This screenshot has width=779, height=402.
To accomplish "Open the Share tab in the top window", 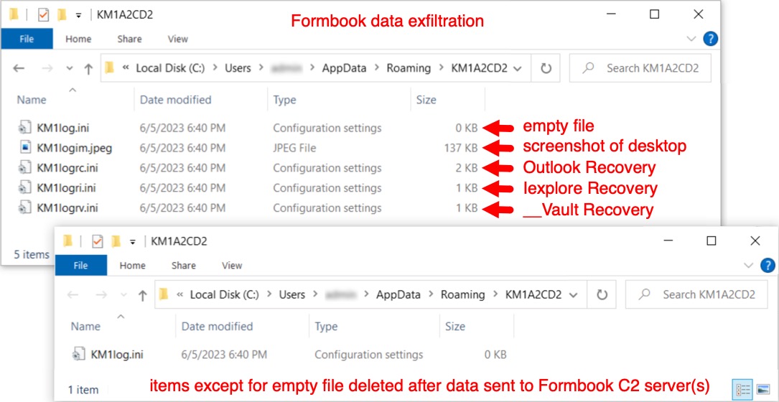I will coord(129,39).
